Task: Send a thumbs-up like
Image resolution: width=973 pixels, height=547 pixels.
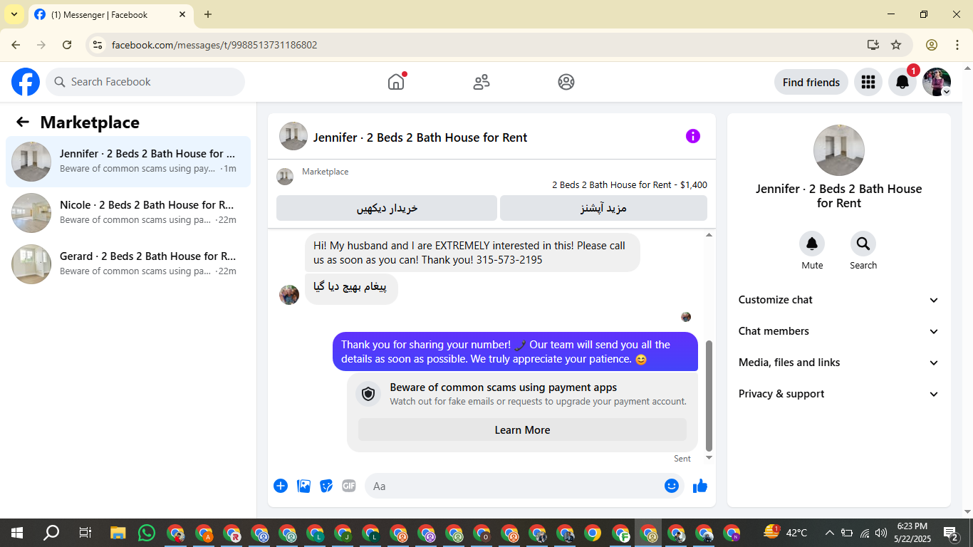Action: [x=700, y=486]
